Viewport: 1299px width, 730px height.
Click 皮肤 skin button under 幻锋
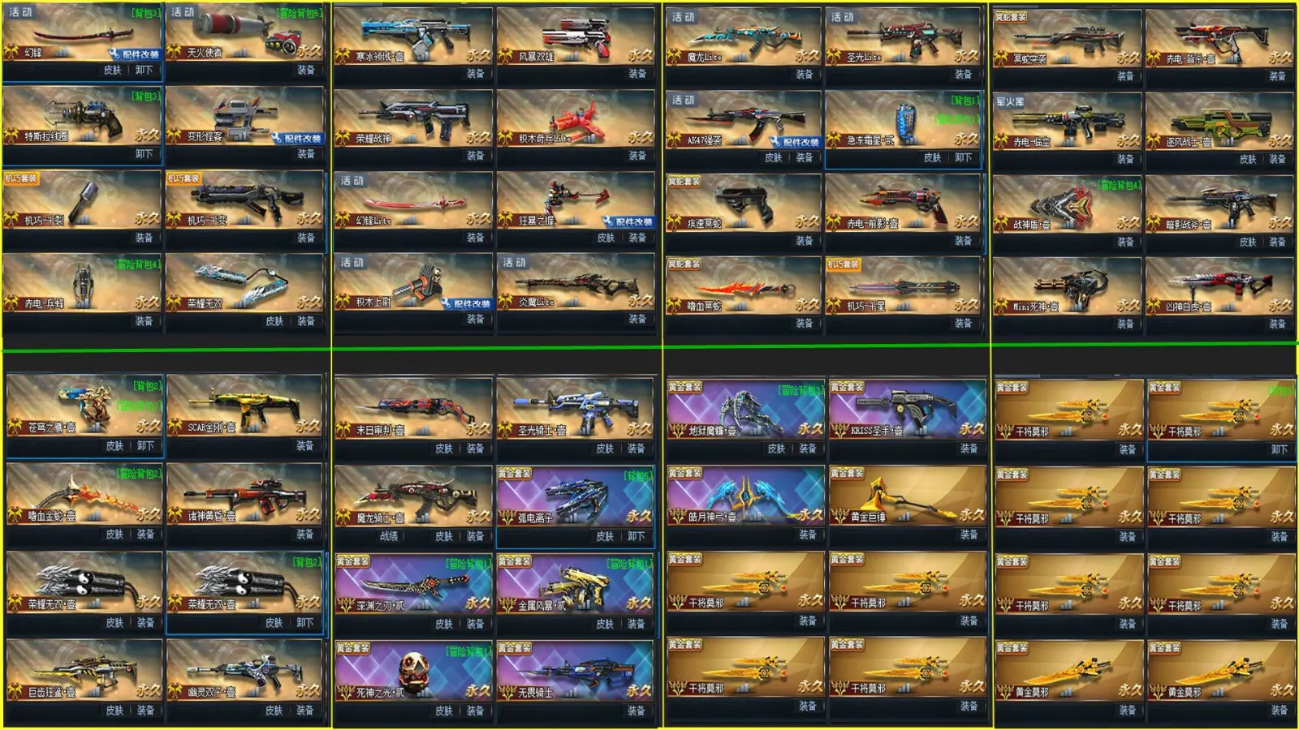pyautogui.click(x=112, y=70)
